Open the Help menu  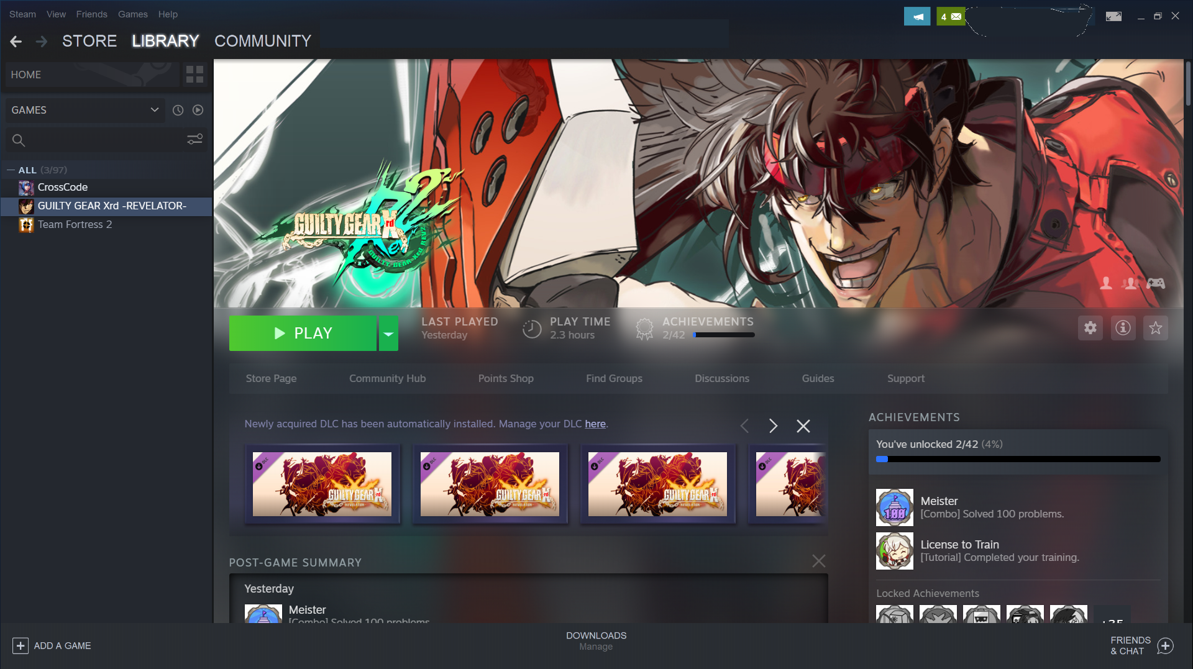click(x=168, y=14)
